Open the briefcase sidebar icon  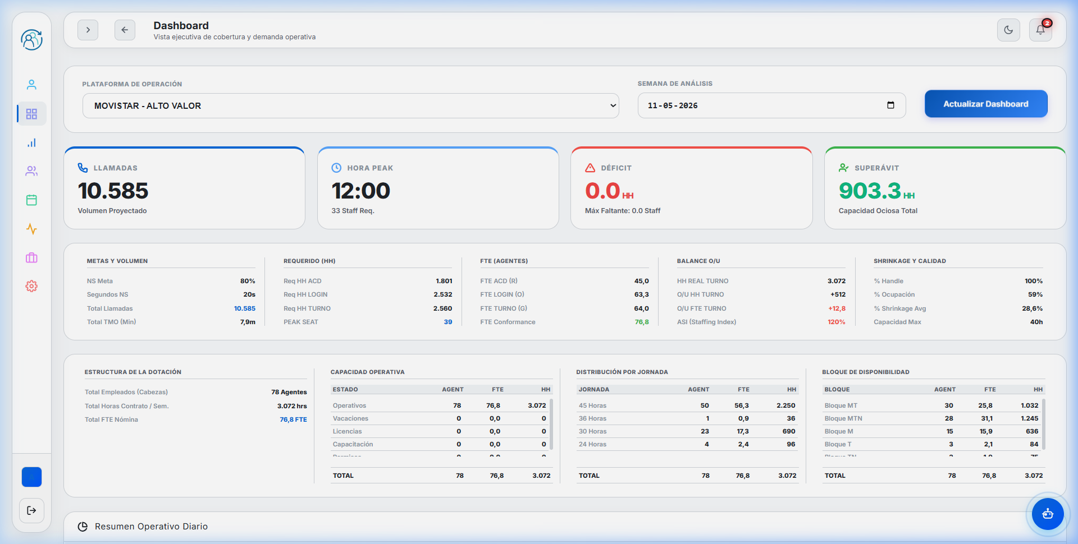tap(31, 258)
